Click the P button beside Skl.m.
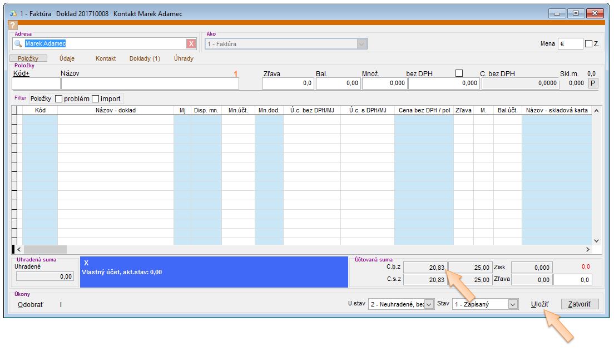Image resolution: width=614 pixels, height=351 pixels. 593,83
